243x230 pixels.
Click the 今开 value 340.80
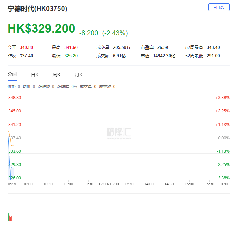click(26, 47)
